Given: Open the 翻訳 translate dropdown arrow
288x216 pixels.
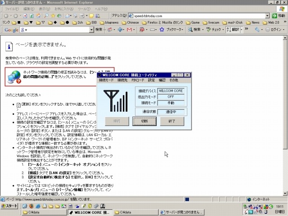Looking at the screenshot, I should (241, 29).
